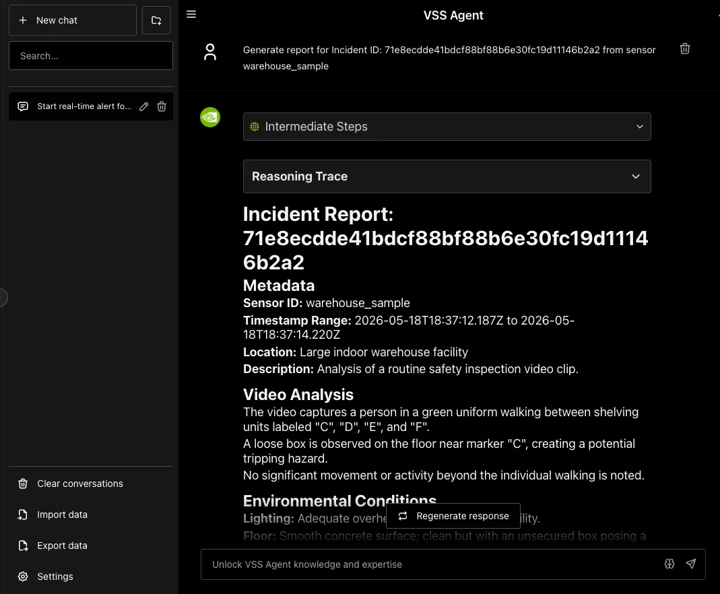This screenshot has width=720, height=594.
Task: Expand the Reasoning Trace section
Action: point(447,176)
